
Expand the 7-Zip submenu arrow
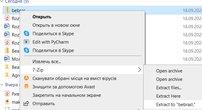140,70
